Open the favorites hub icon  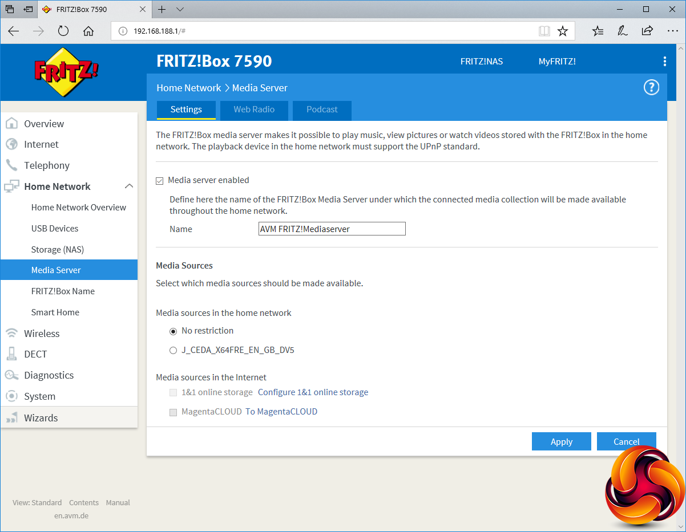[x=598, y=31]
